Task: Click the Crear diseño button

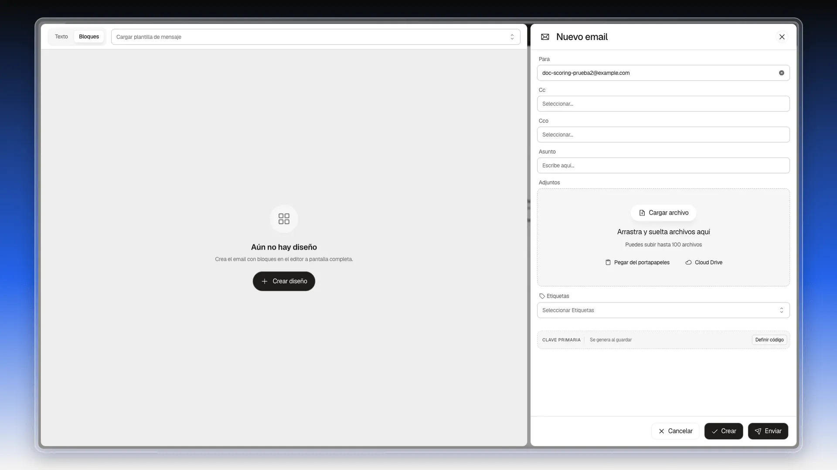Action: point(284,281)
